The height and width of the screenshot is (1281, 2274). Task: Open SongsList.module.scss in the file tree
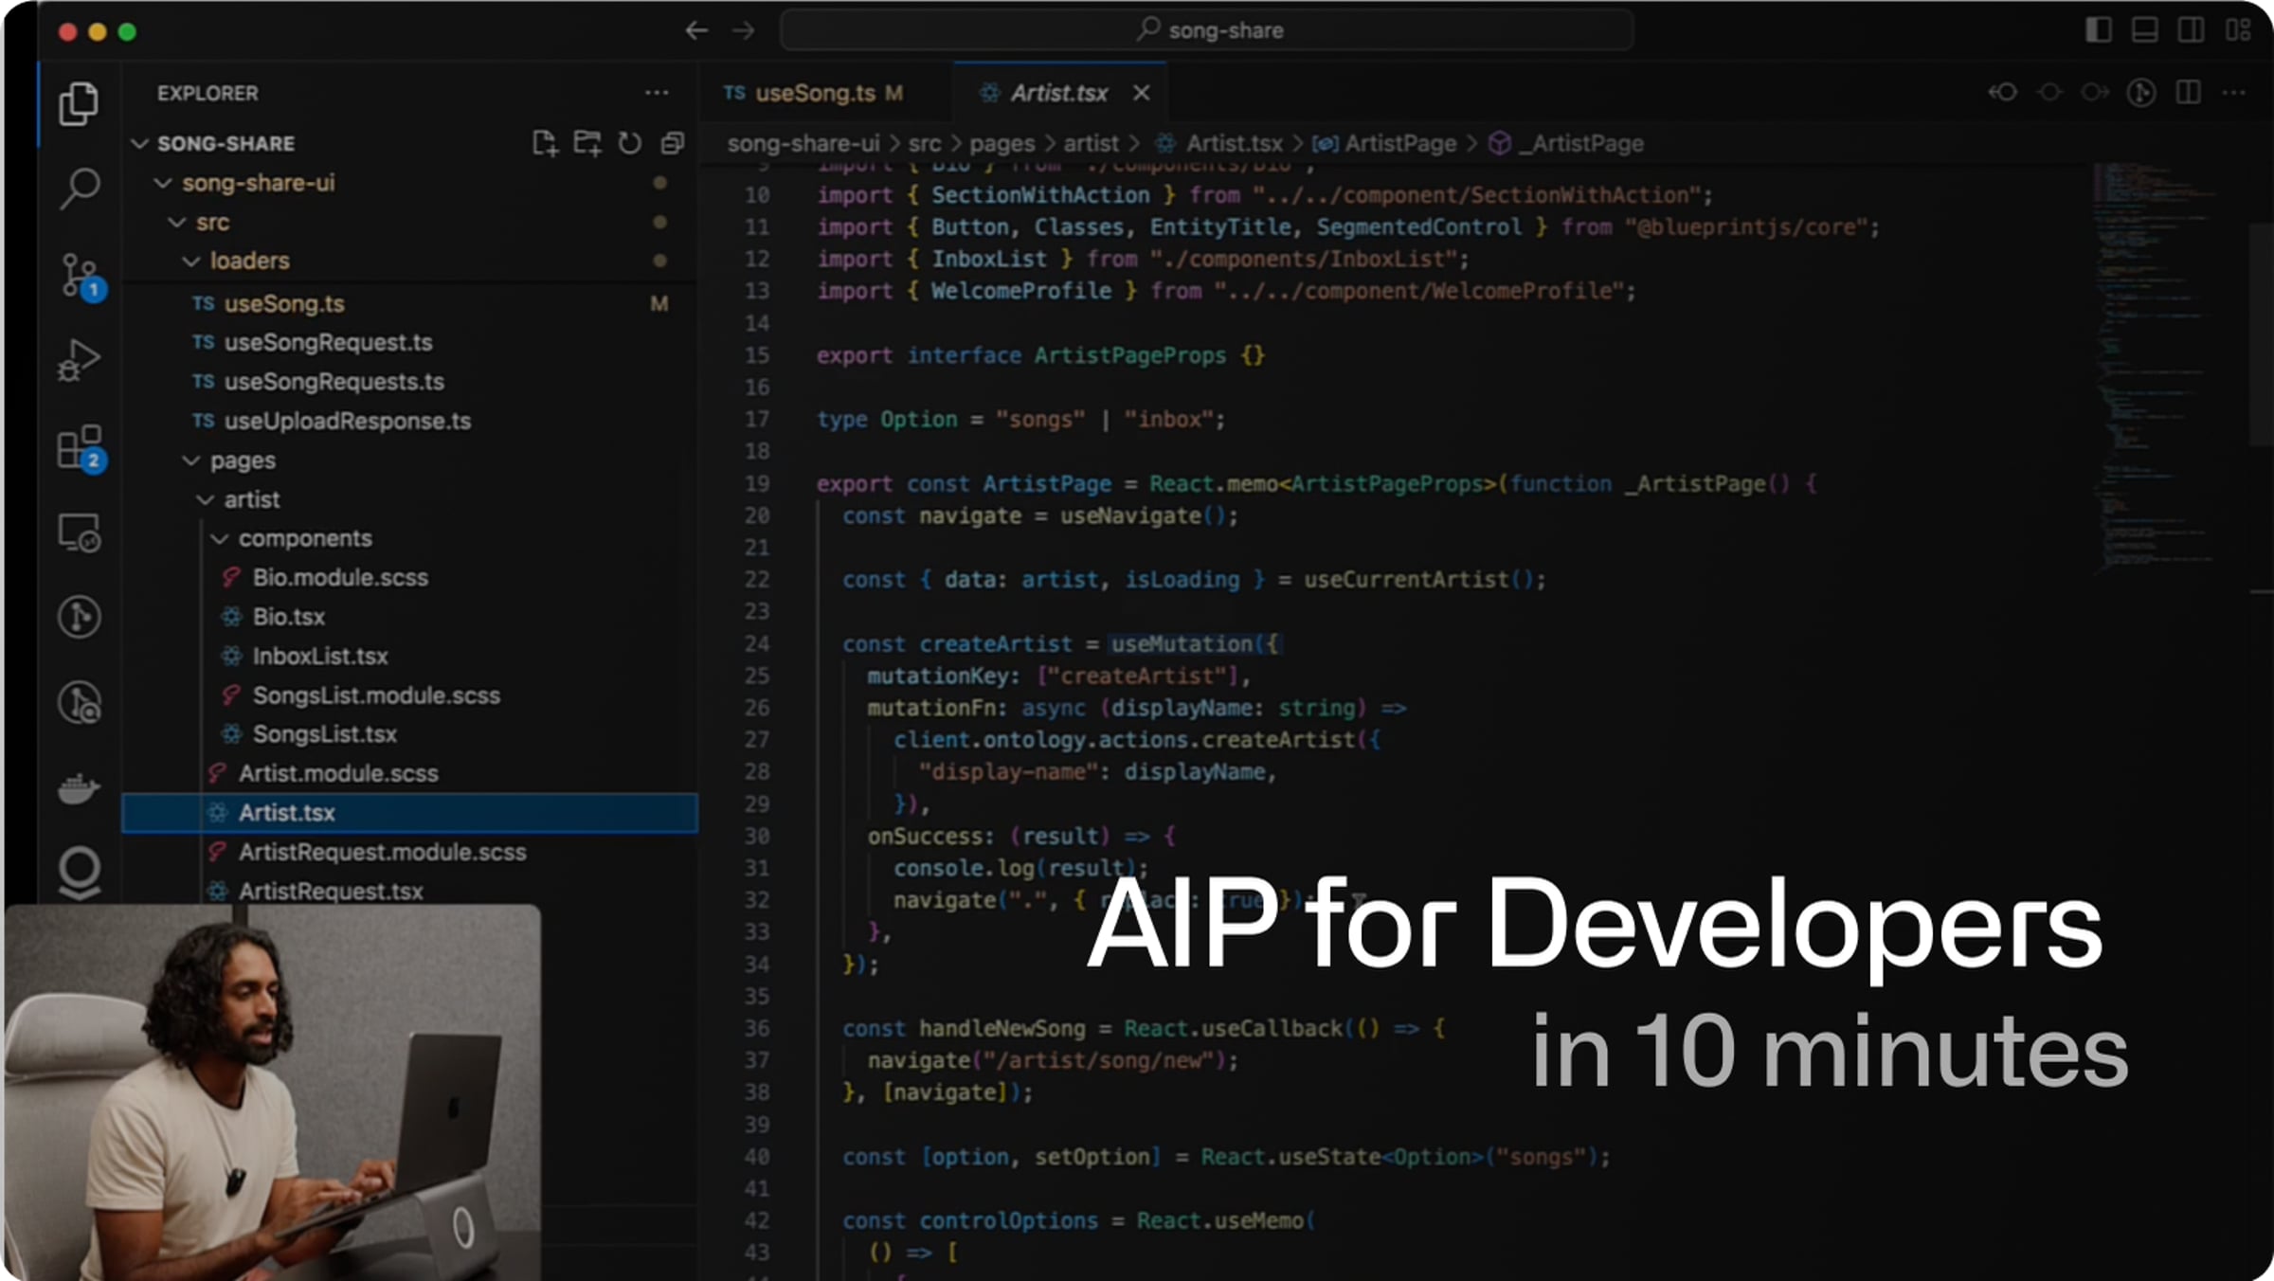click(x=409, y=695)
